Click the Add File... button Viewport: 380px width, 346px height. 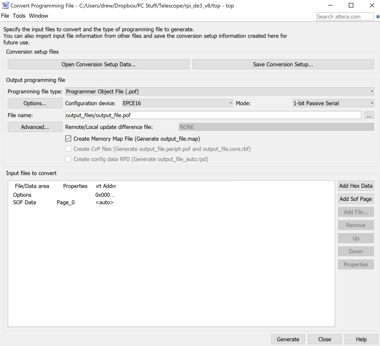(356, 212)
